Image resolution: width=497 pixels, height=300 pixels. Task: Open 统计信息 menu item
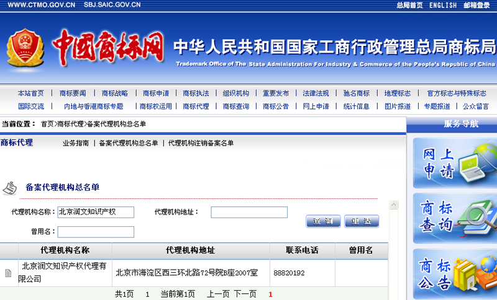[x=356, y=107]
